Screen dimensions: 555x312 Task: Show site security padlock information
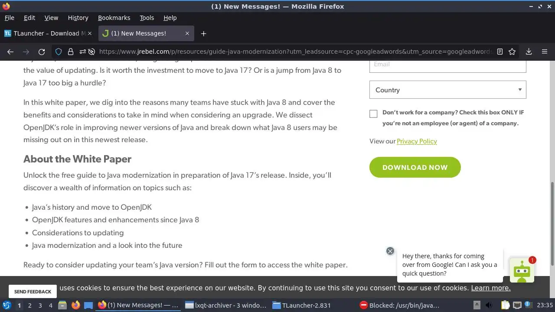click(x=71, y=52)
